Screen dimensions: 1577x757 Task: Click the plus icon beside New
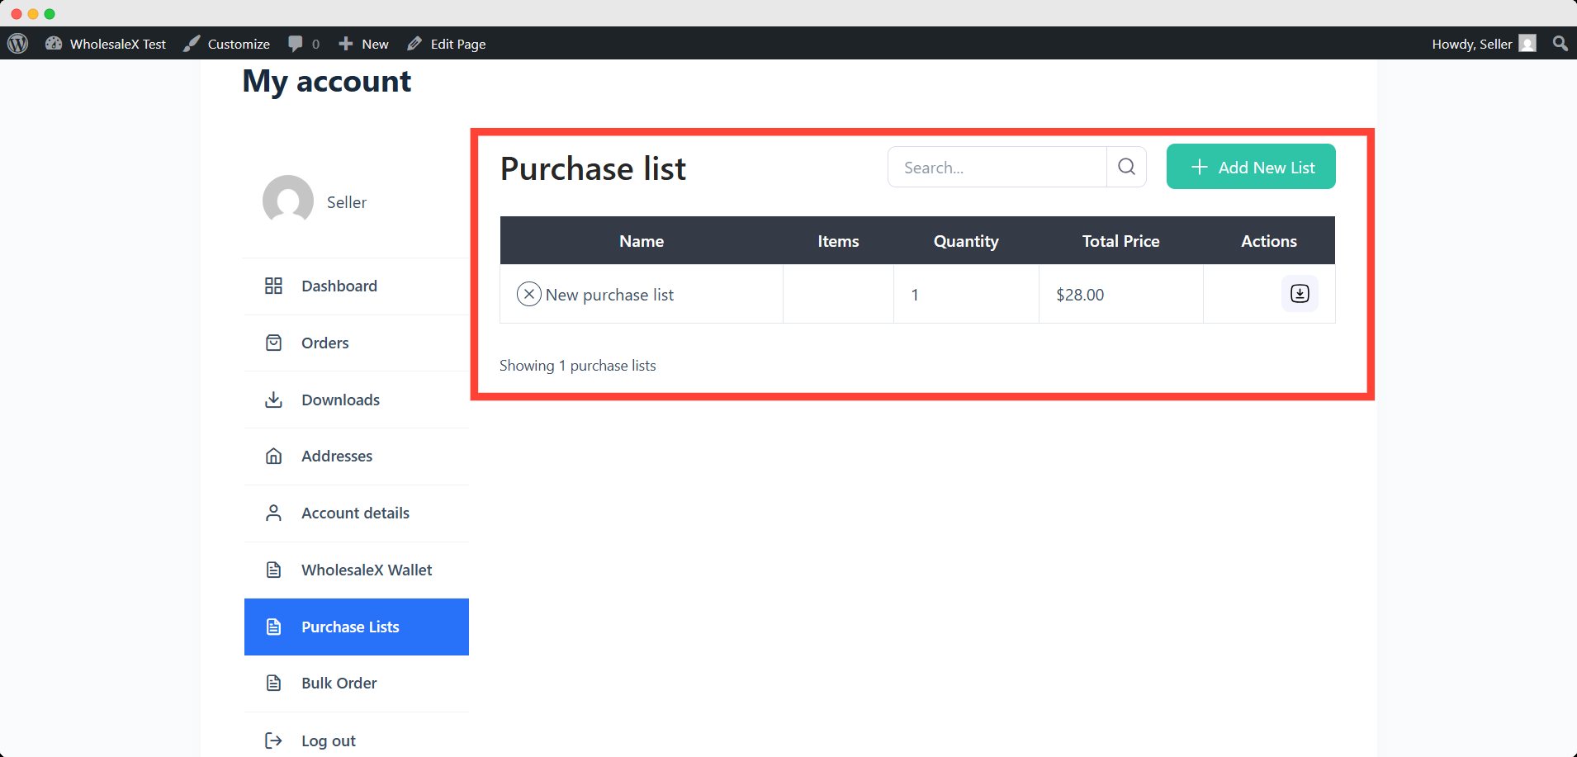click(x=346, y=43)
